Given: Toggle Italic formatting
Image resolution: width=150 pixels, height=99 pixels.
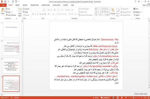Looking at the screenshot, I should (x=35, y=14).
